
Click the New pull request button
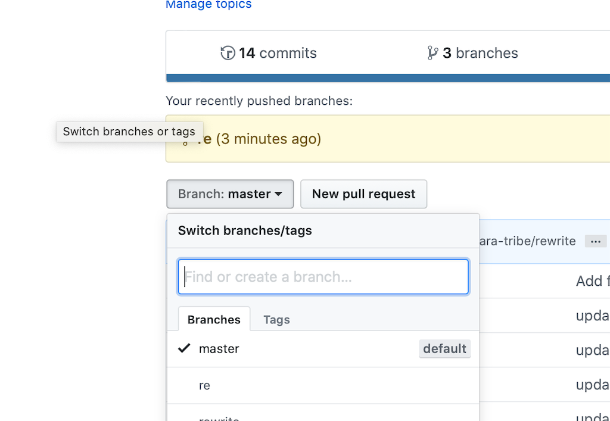[363, 194]
